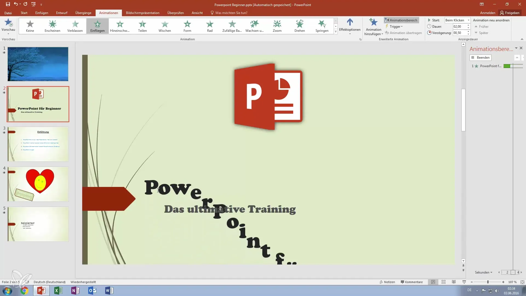Image resolution: width=526 pixels, height=296 pixels.
Task: Switch to the Entwurf tab
Action: tap(62, 13)
